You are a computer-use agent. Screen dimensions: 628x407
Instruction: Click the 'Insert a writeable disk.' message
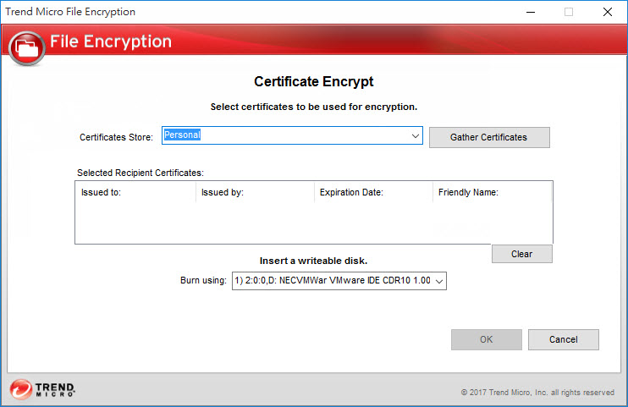coord(313,261)
